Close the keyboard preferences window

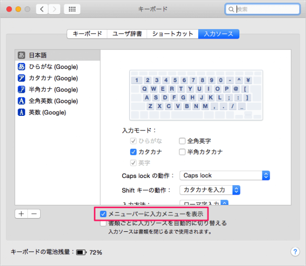(x=9, y=9)
